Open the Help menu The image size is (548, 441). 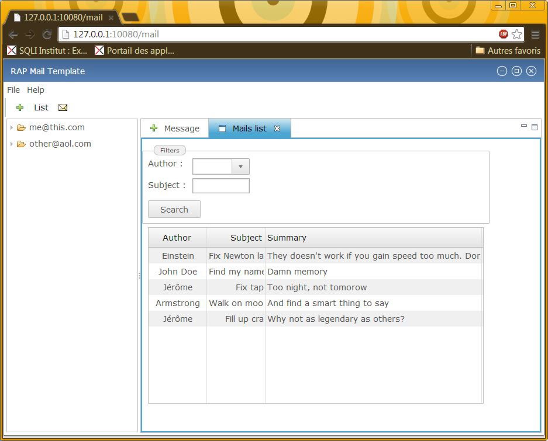click(x=36, y=90)
